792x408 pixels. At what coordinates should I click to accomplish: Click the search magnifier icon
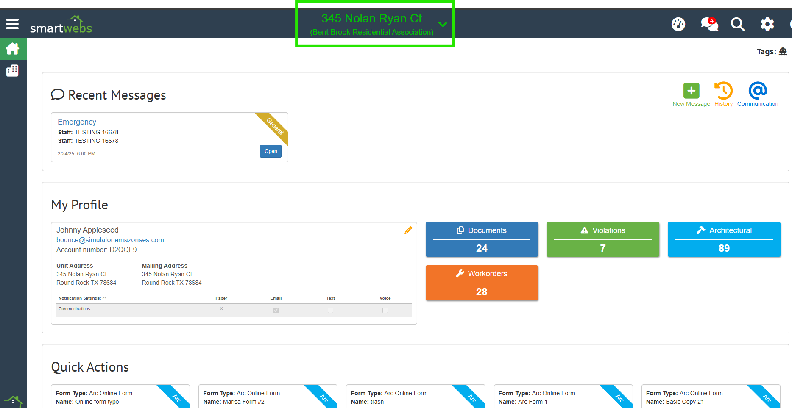tap(737, 24)
